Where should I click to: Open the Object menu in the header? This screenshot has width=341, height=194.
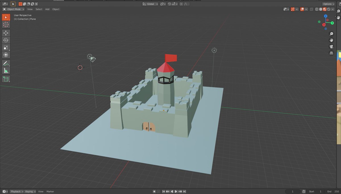point(56,9)
